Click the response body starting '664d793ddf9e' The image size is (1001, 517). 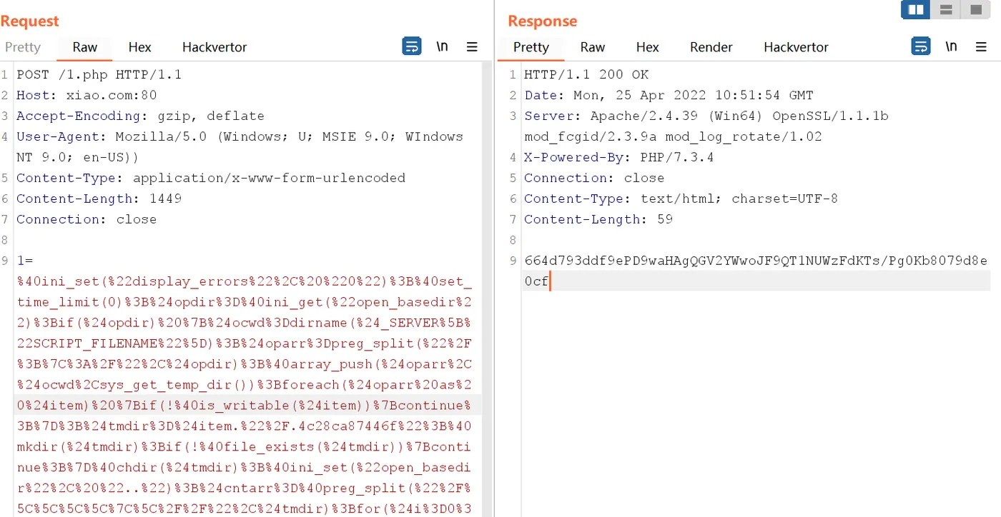(x=756, y=261)
